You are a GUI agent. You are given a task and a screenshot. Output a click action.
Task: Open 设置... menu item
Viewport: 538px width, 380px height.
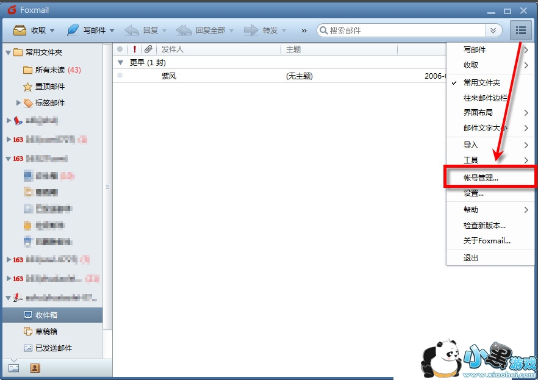[x=490, y=193]
